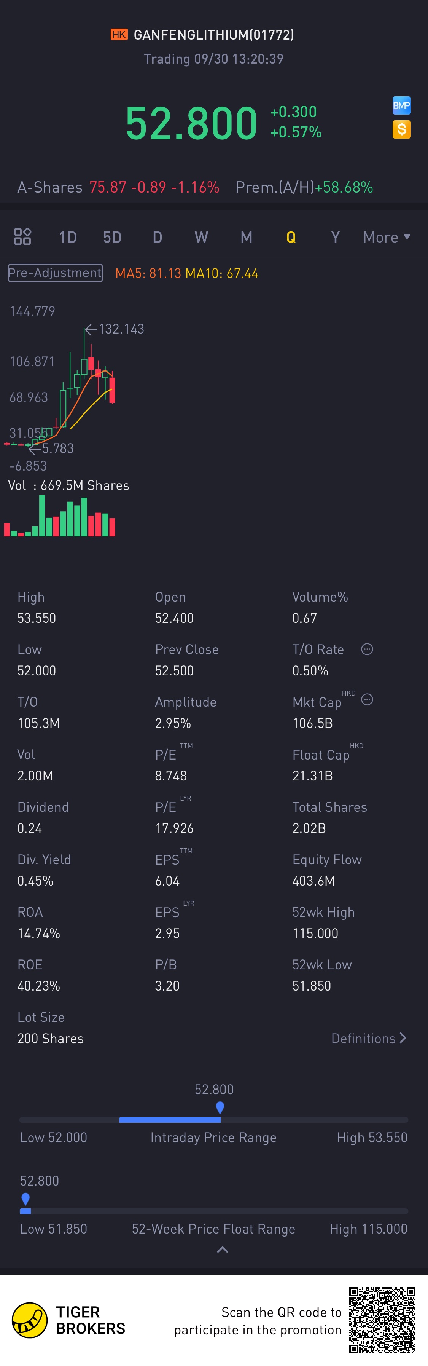
Task: Tap the orange dollar sign icon
Action: (401, 129)
